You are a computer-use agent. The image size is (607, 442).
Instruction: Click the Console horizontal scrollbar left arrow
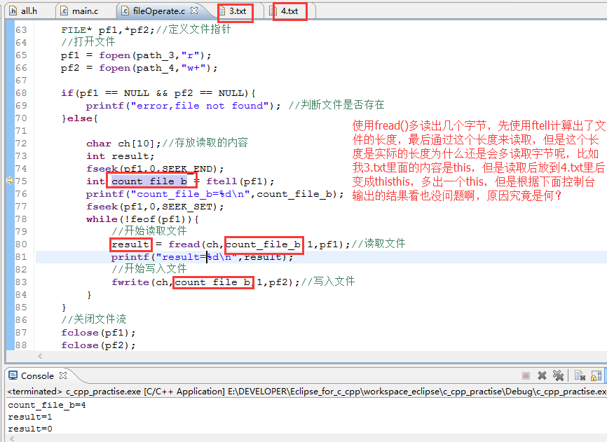[x=12, y=438]
